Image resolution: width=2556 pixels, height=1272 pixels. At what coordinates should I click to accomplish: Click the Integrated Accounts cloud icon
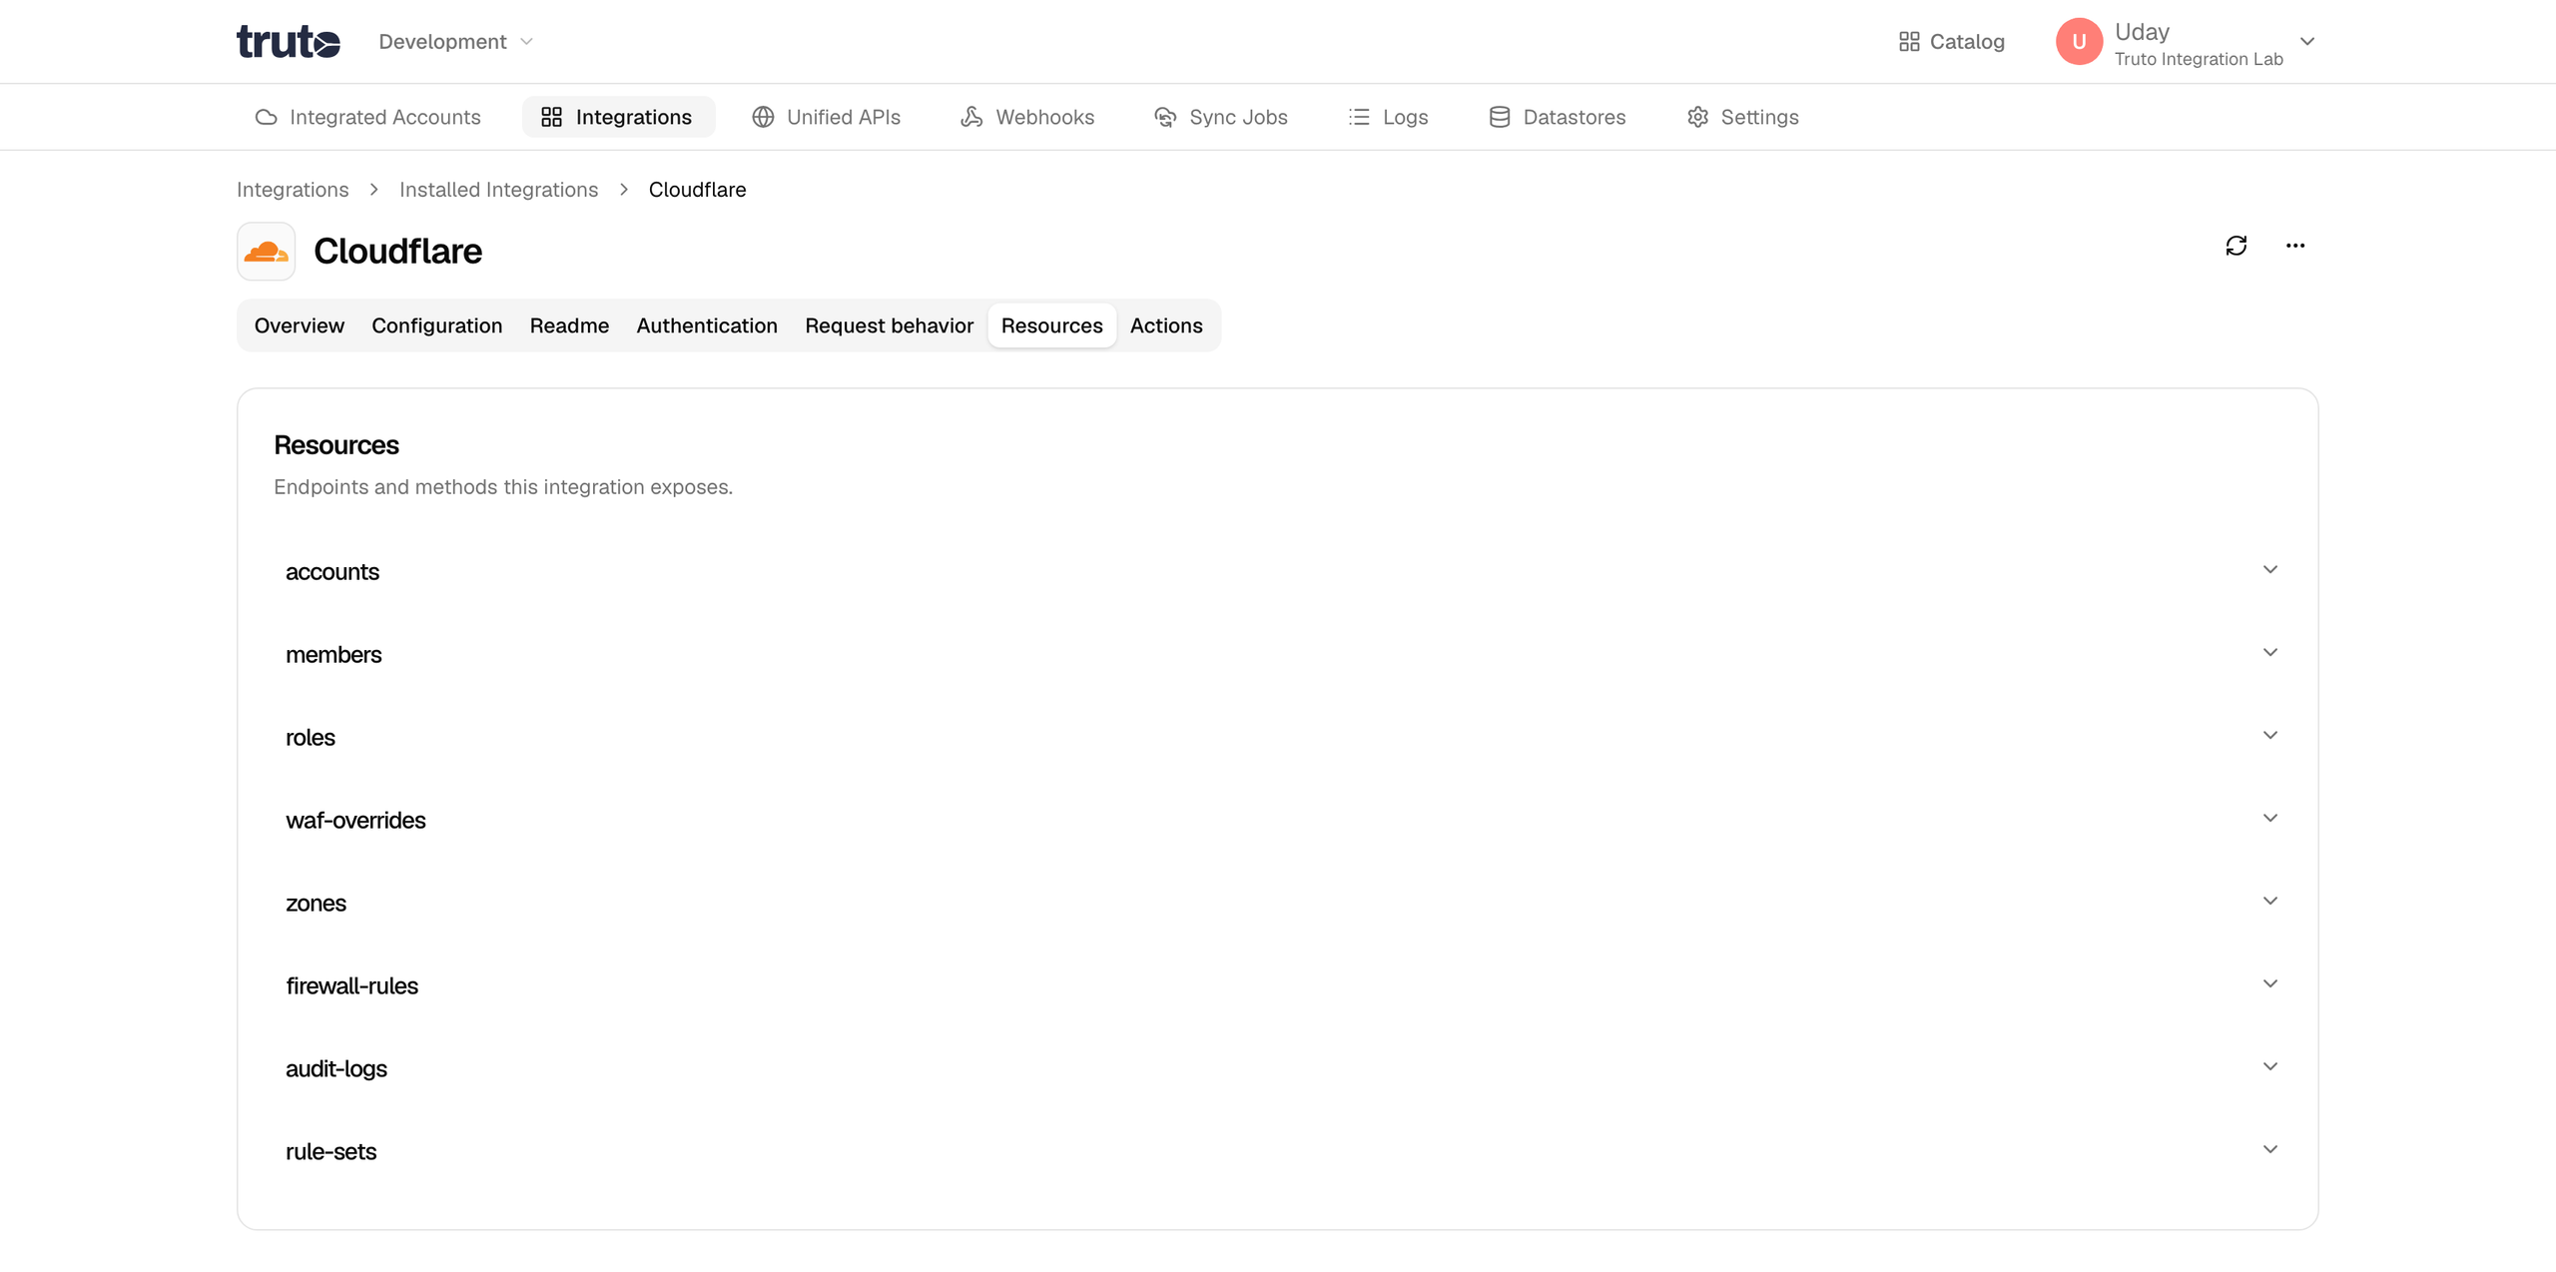266,117
